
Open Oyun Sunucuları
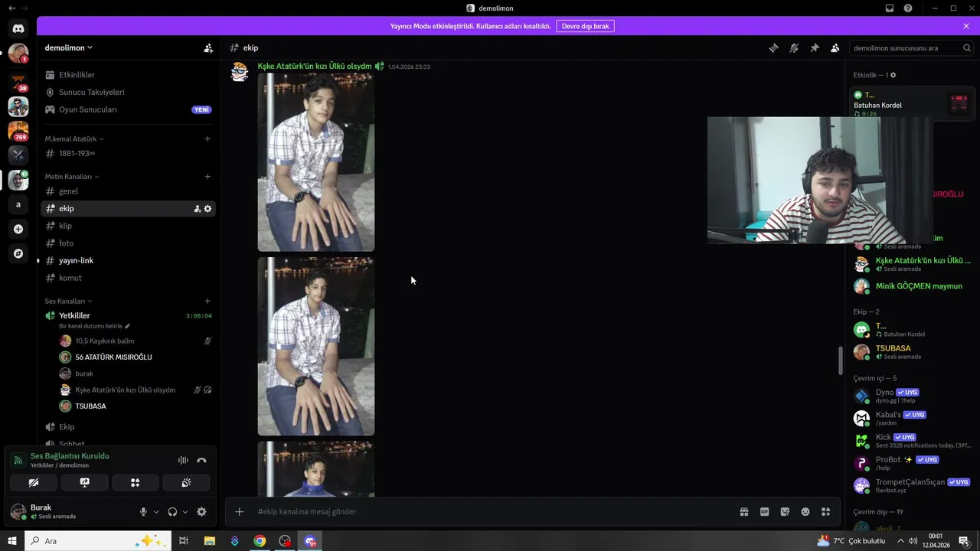point(128,109)
